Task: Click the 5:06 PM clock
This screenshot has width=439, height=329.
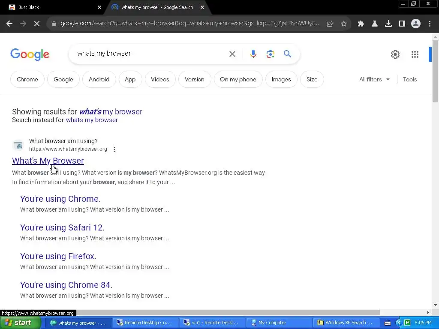Action: (x=423, y=323)
